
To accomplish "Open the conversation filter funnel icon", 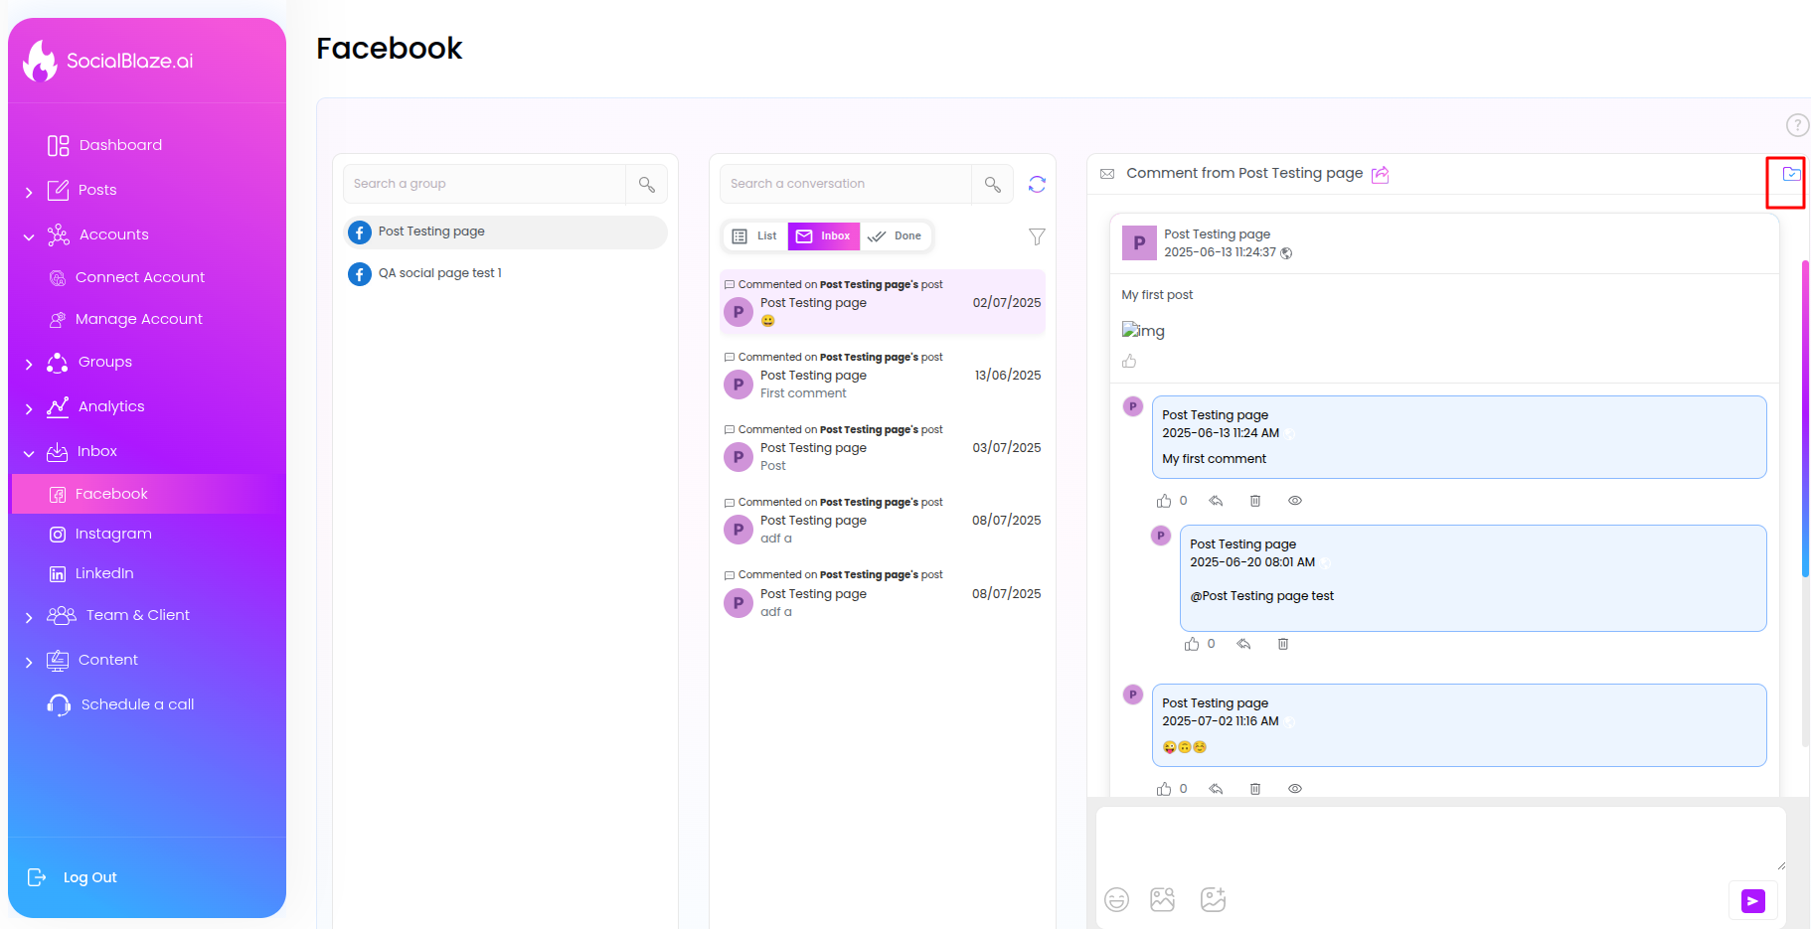I will (x=1037, y=236).
